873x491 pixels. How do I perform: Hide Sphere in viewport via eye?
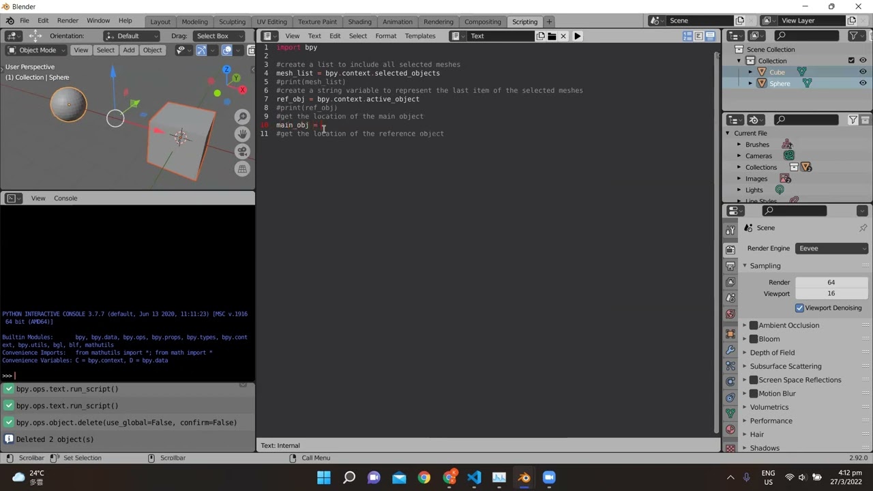863,83
